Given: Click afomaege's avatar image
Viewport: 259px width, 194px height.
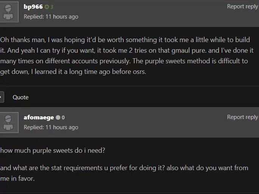Looking at the screenshot, I should click(x=9, y=122).
